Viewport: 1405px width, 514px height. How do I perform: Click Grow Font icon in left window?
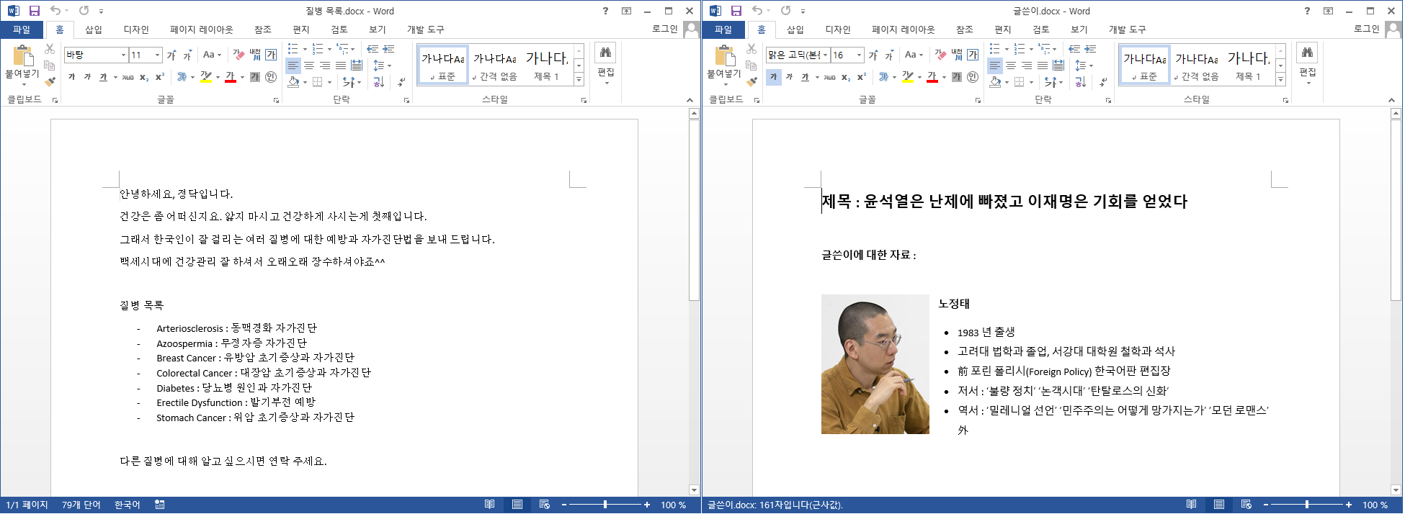(171, 55)
